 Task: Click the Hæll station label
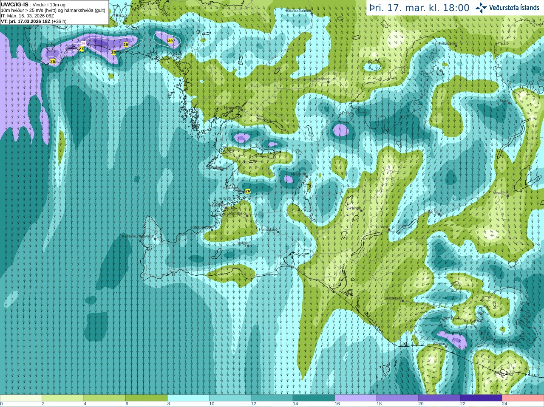(x=384, y=227)
